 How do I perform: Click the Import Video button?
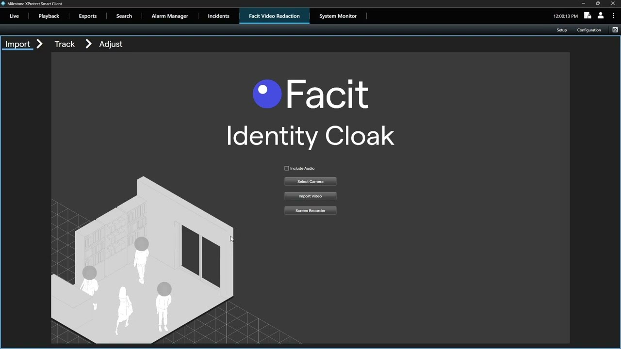click(310, 196)
